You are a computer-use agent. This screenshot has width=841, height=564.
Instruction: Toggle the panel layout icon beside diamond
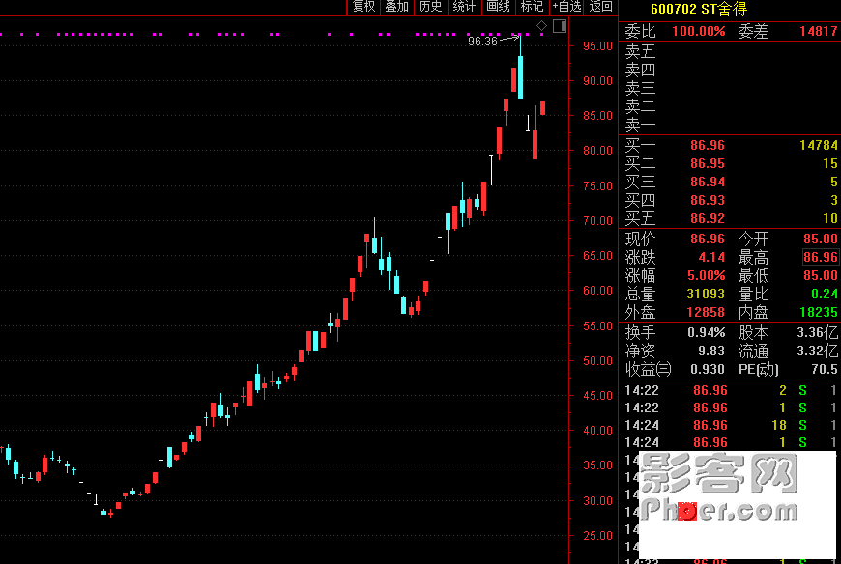point(560,26)
